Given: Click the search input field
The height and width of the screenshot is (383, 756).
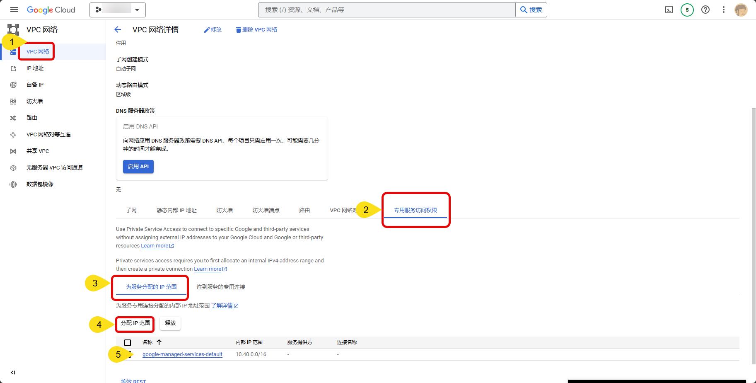Looking at the screenshot, I should pos(386,10).
